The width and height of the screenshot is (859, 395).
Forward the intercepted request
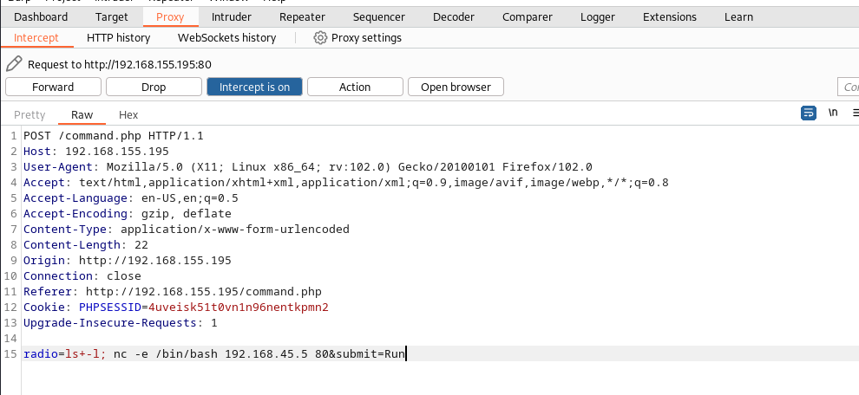53,87
